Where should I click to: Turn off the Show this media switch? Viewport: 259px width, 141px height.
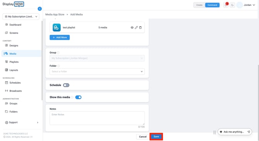78,97
